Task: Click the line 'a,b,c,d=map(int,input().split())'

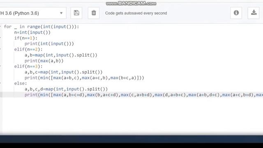Action: click(x=66, y=89)
